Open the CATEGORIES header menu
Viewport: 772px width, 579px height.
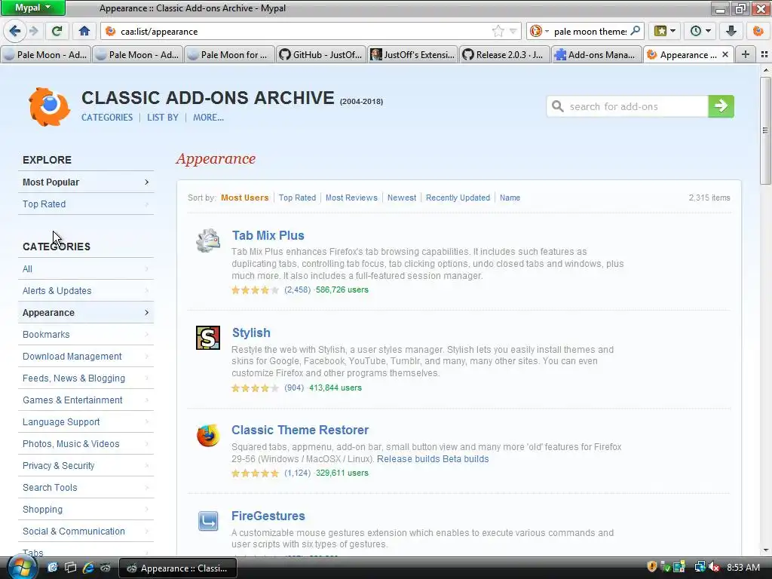pos(107,117)
